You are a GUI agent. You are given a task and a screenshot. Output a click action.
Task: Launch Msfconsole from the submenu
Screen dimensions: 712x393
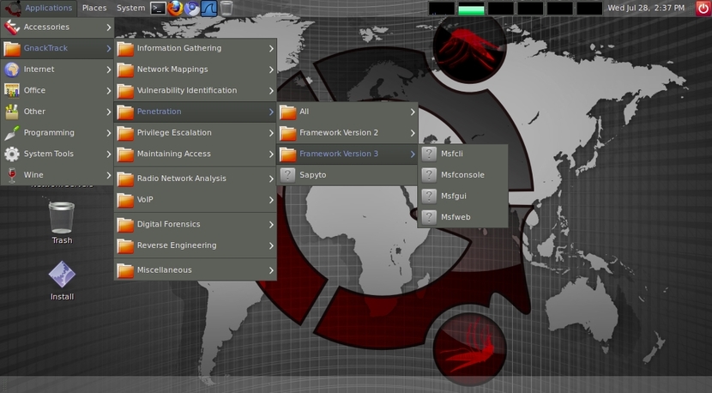coord(462,175)
